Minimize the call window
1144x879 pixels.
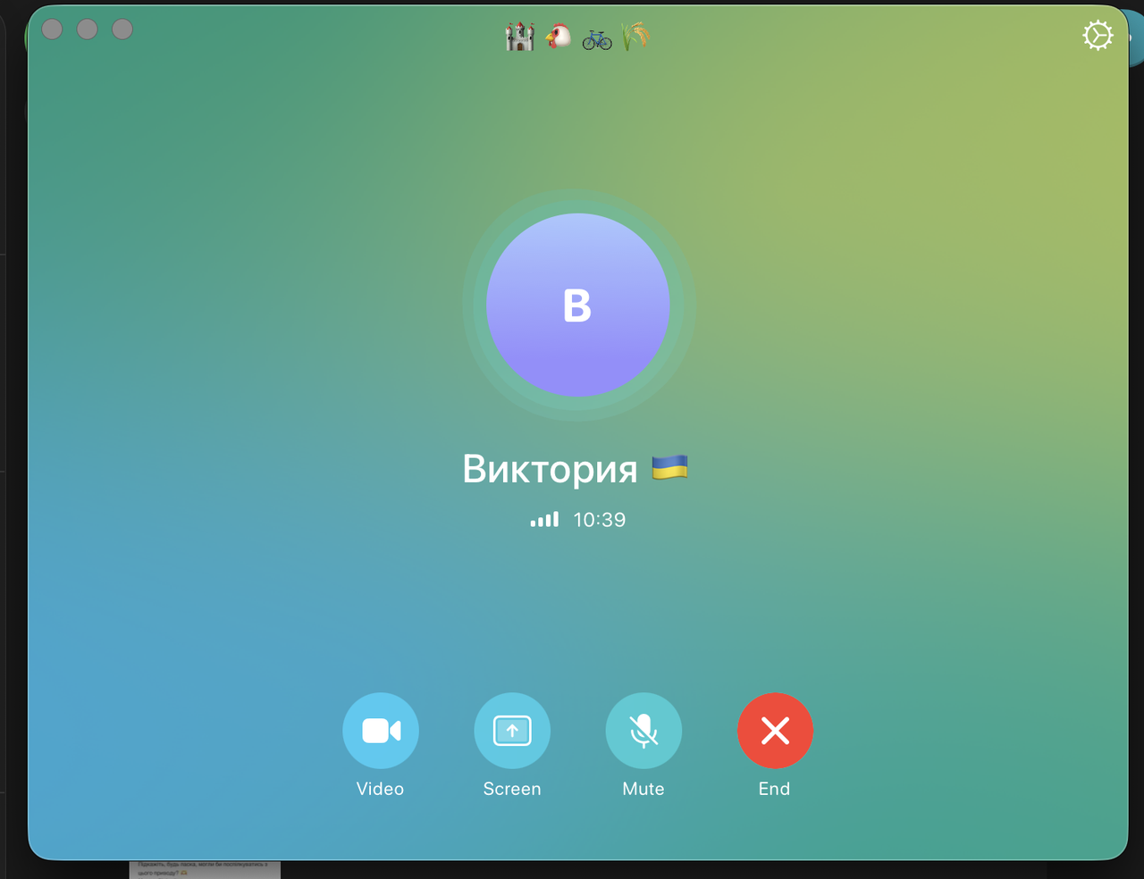(88, 29)
